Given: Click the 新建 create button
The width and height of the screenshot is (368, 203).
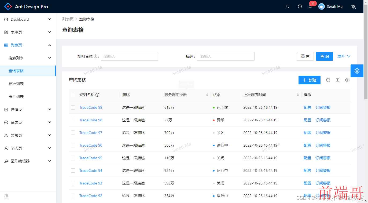Looking at the screenshot, I should tap(310, 80).
